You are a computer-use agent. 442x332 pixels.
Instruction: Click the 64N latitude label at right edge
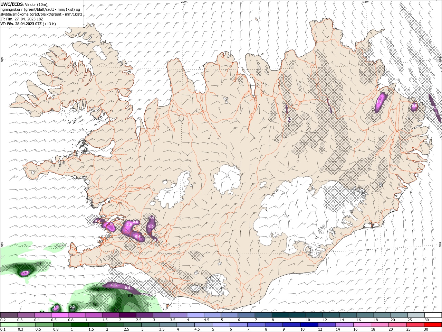pyautogui.click(x=440, y=245)
